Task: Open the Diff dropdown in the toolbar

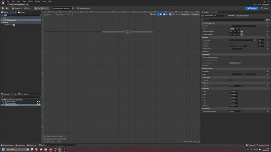Action: tap(27, 8)
